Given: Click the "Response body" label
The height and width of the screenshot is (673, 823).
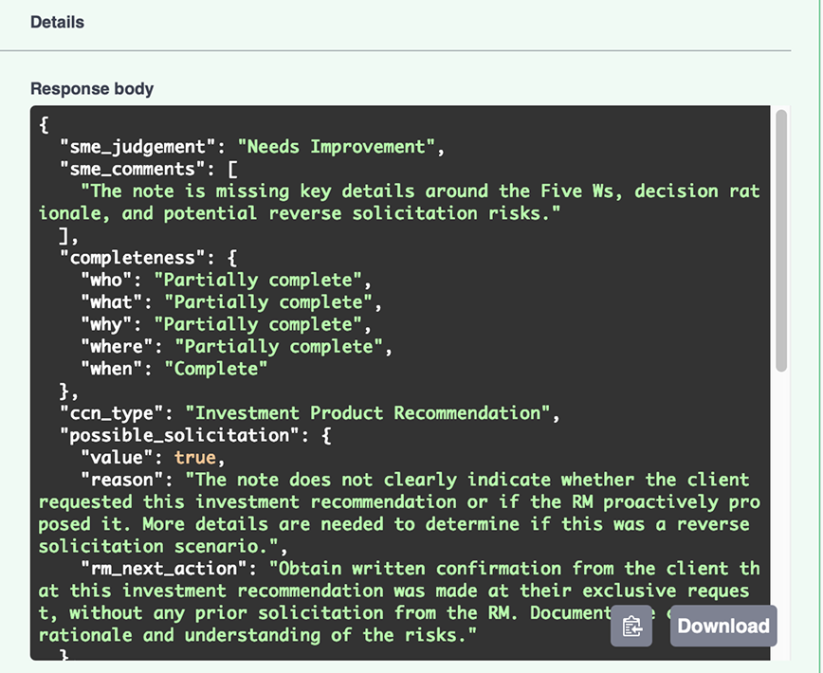Looking at the screenshot, I should click(x=92, y=89).
